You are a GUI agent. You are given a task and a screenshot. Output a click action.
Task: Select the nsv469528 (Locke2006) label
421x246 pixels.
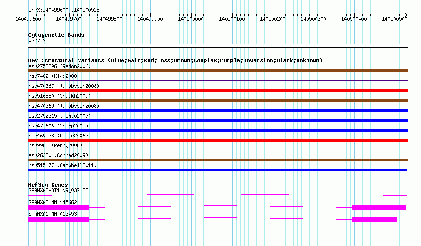click(58, 136)
